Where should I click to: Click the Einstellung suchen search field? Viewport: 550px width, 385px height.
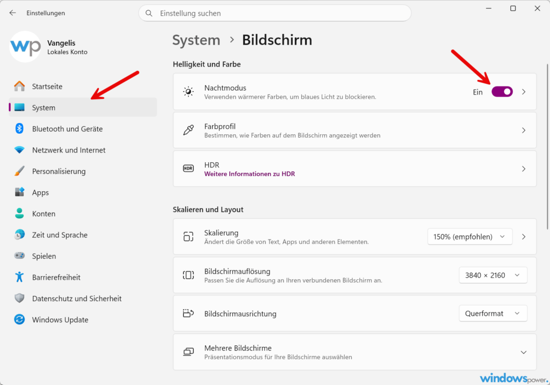click(275, 13)
